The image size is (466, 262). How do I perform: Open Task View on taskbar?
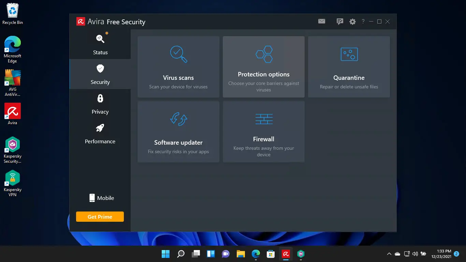(195, 254)
